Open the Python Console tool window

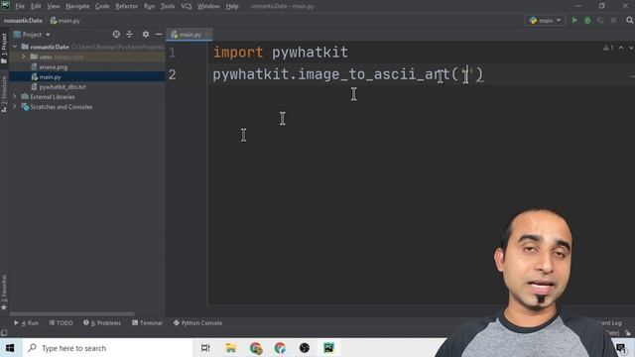(197, 323)
